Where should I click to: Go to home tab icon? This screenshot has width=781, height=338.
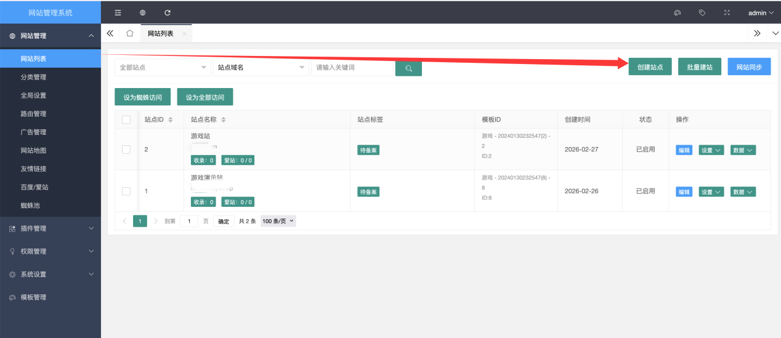point(130,33)
